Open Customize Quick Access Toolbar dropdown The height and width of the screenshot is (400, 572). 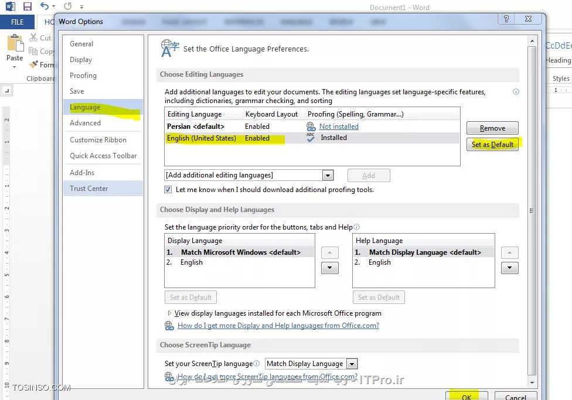81,6
